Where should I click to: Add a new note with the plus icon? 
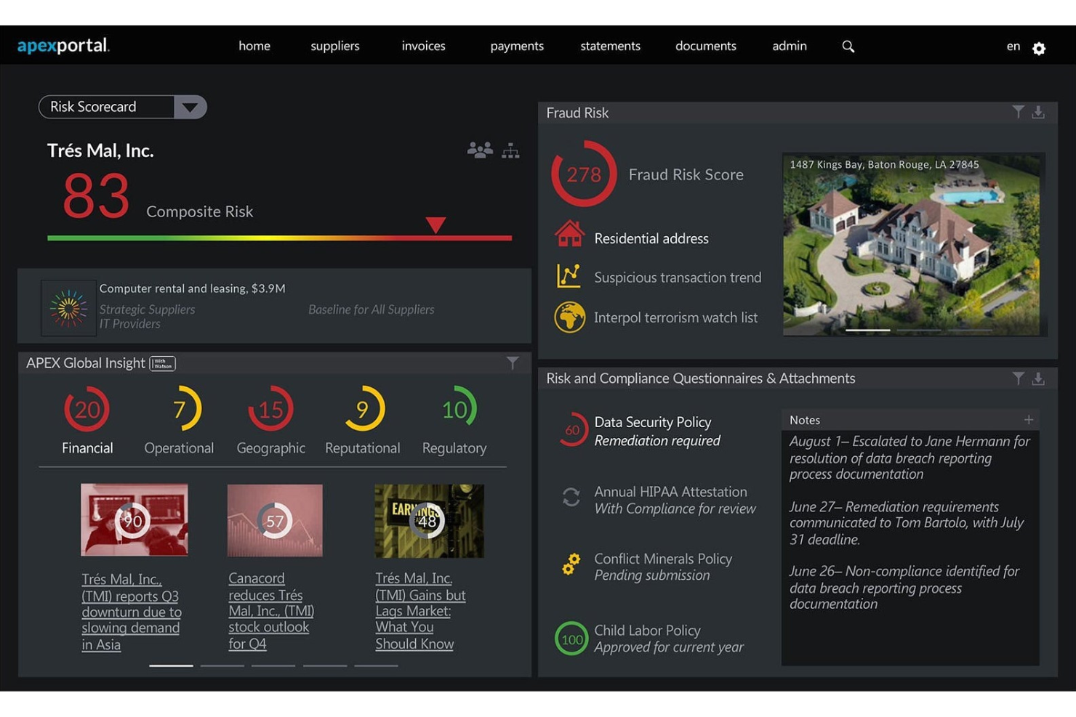coord(1028,420)
